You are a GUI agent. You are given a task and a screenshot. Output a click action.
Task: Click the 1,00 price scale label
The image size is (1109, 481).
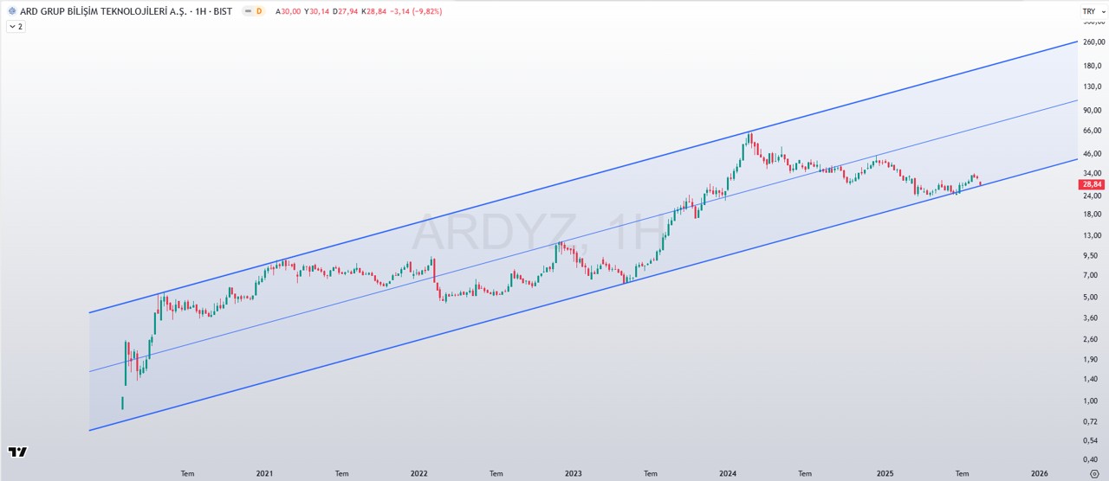tap(1091, 401)
